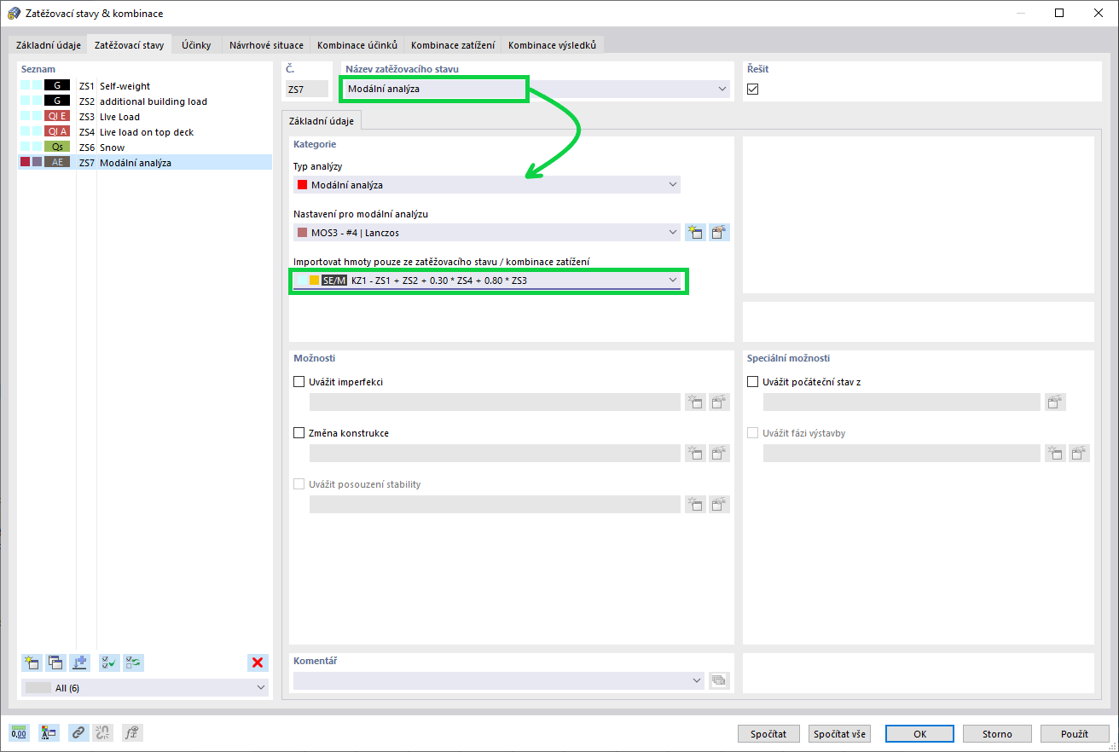Select all items using the double-checkmark icon
Screen dimensions: 1119x752
tap(109, 662)
